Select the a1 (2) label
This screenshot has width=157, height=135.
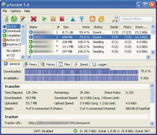(10, 55)
